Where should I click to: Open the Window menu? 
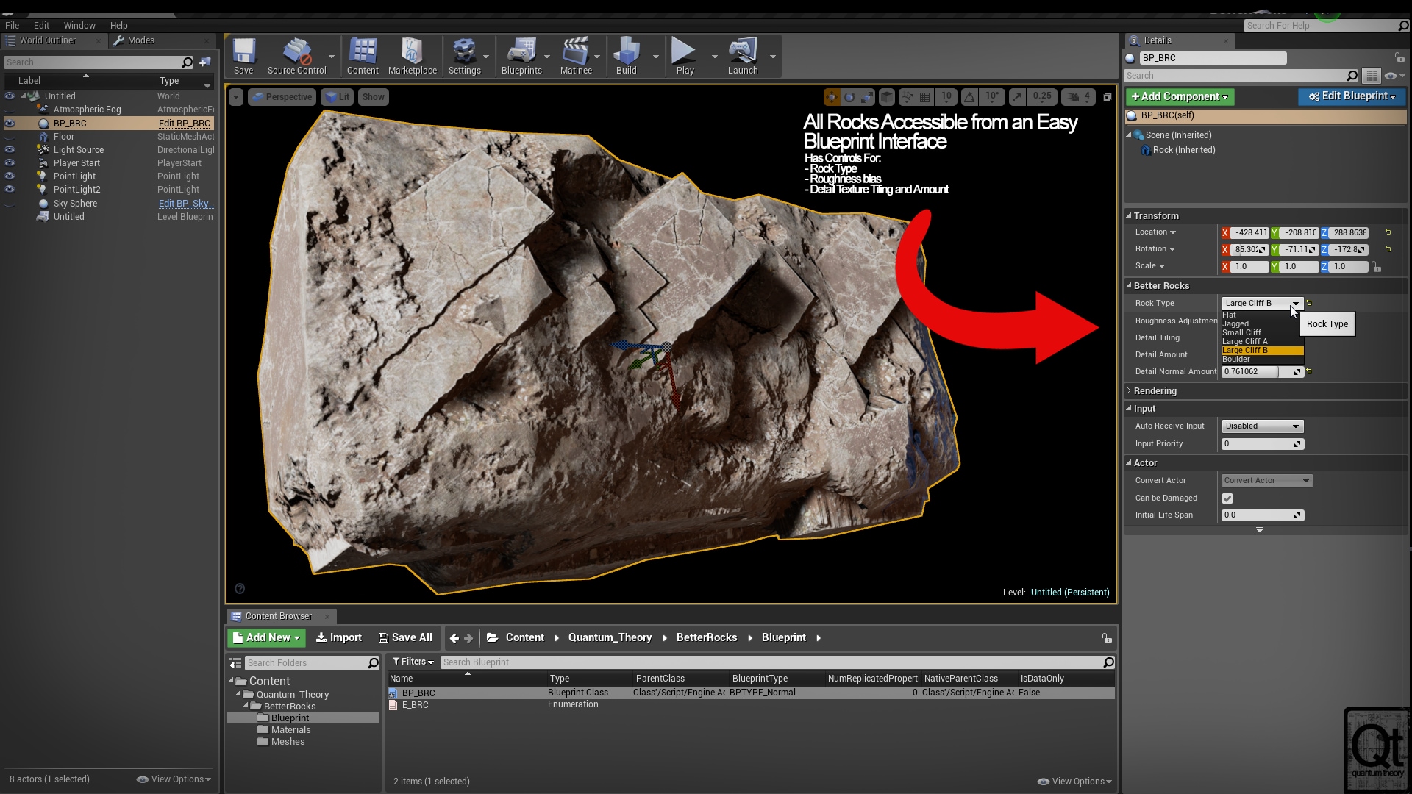click(x=79, y=25)
